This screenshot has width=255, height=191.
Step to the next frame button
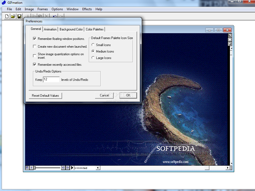[x=68, y=168]
